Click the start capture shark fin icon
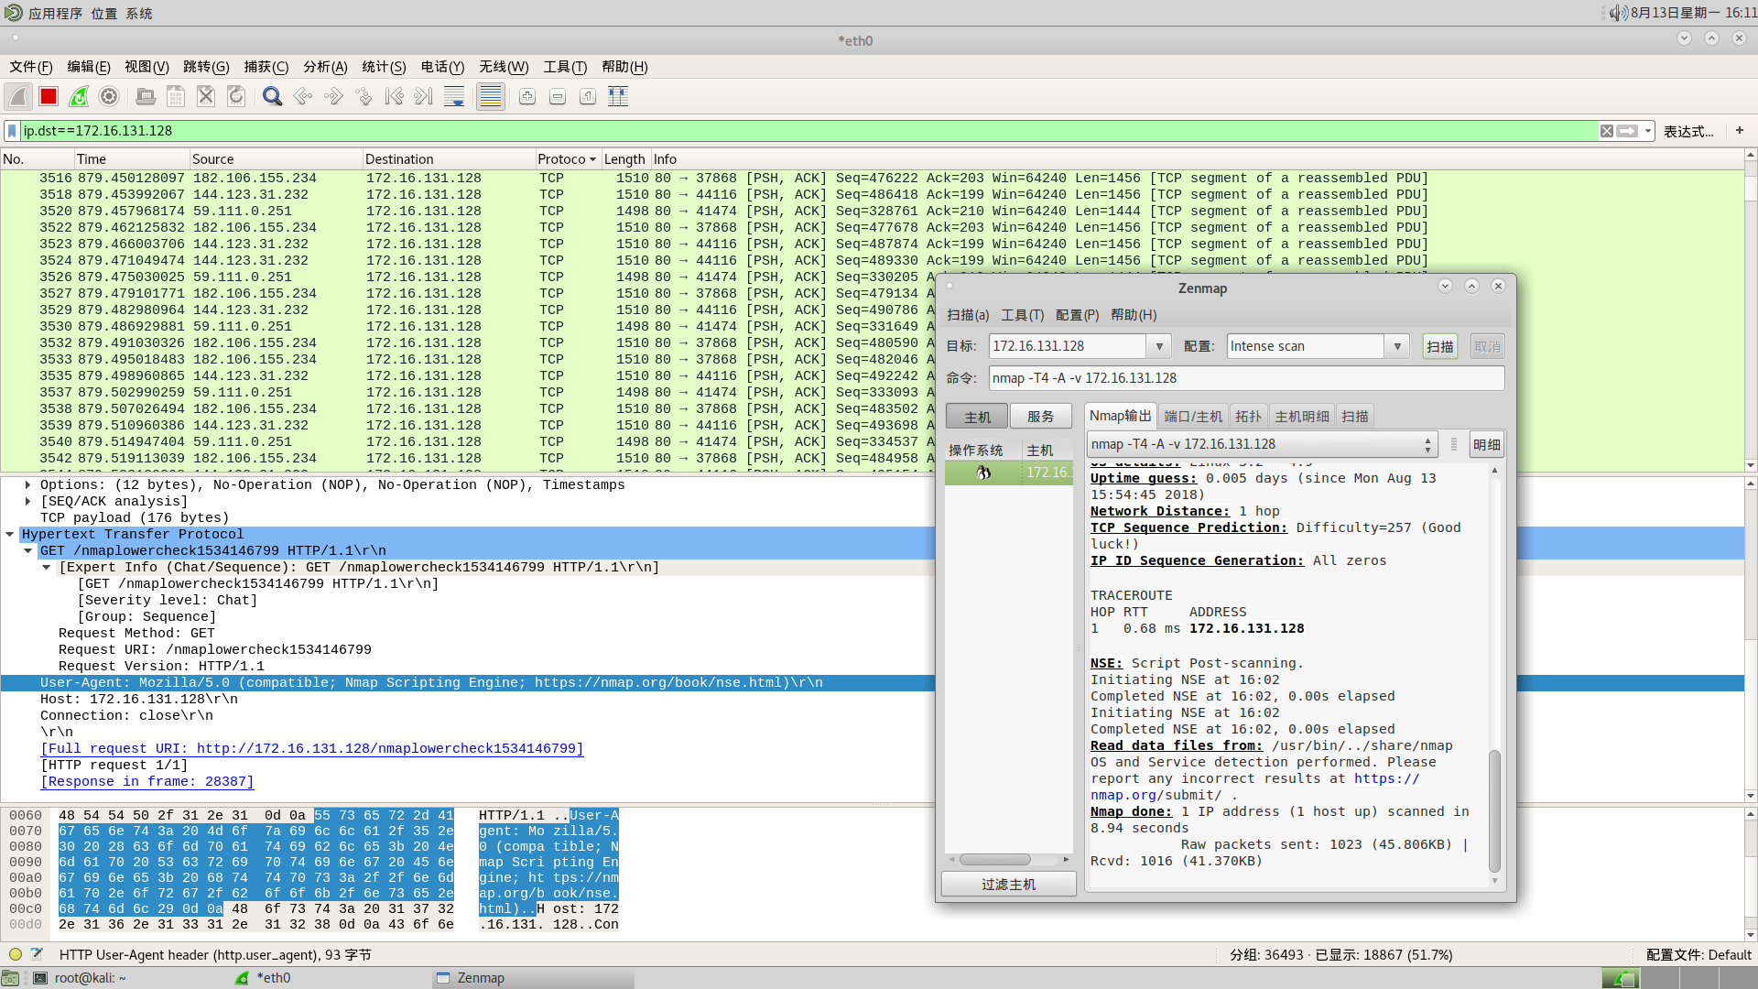Screen dimensions: 1758x989 pyautogui.click(x=18, y=96)
